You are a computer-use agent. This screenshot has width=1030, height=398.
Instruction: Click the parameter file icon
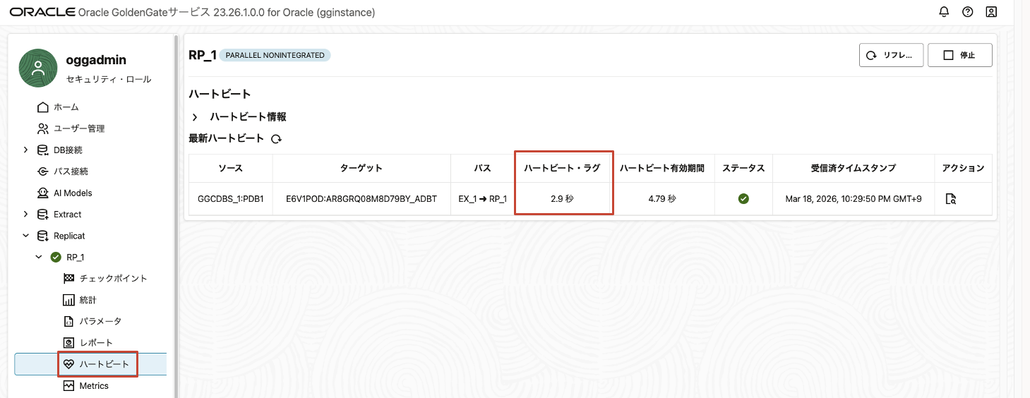[68, 321]
